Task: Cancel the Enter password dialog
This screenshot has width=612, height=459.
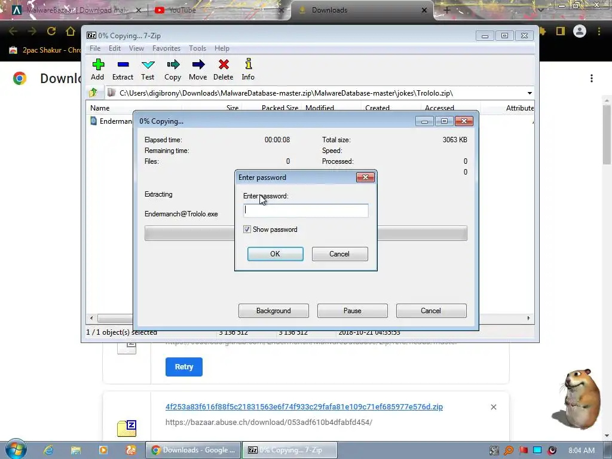Action: [339, 253]
